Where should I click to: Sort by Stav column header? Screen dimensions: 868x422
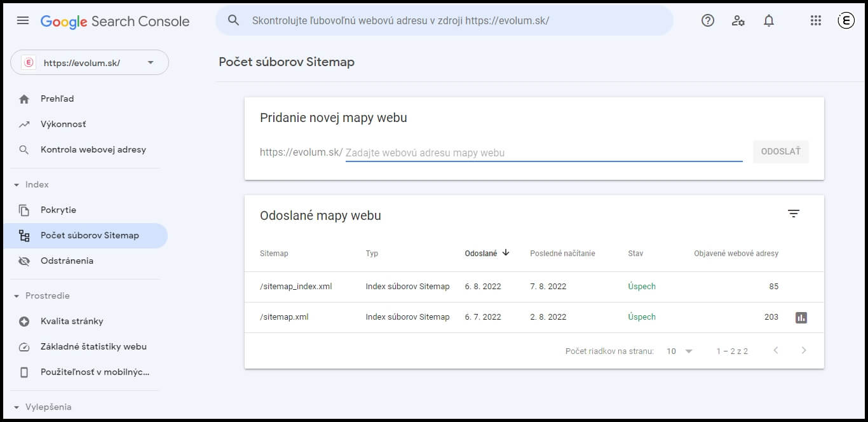[x=635, y=254]
